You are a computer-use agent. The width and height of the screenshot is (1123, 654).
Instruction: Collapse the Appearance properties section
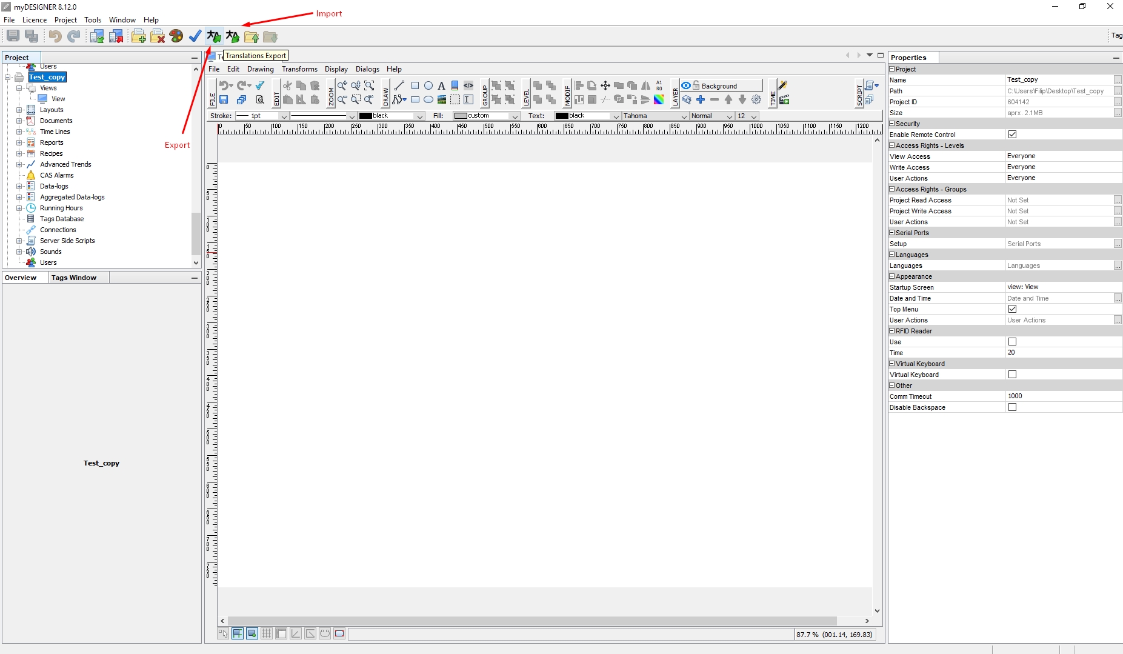[892, 276]
